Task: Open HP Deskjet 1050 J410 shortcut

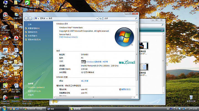Action: coord(5,29)
